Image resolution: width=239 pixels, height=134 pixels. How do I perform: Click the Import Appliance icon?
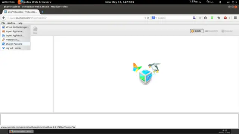[3, 31]
